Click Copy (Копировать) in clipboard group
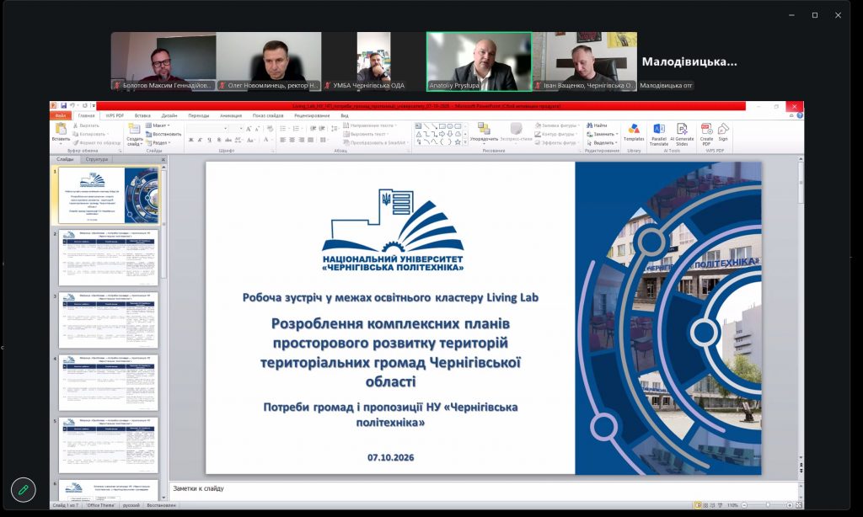This screenshot has width=863, height=517. pos(89,134)
